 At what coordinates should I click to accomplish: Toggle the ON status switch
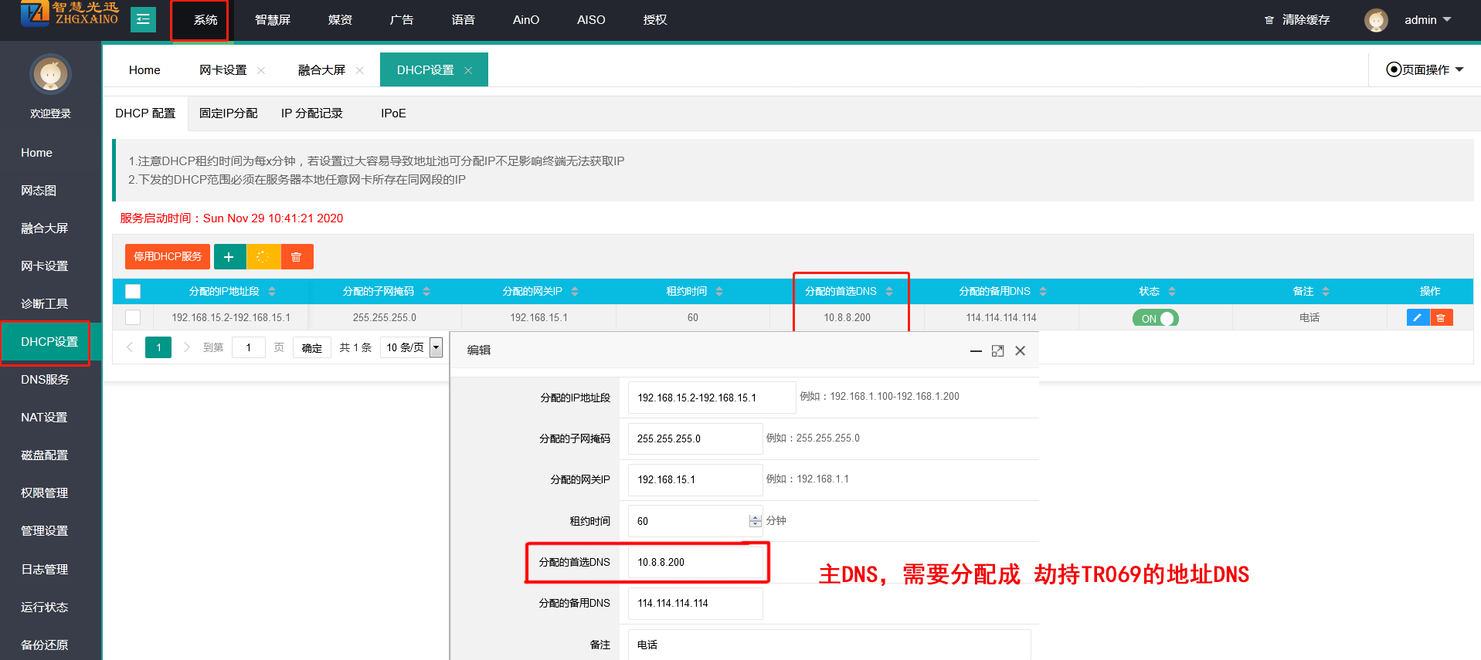point(1155,318)
